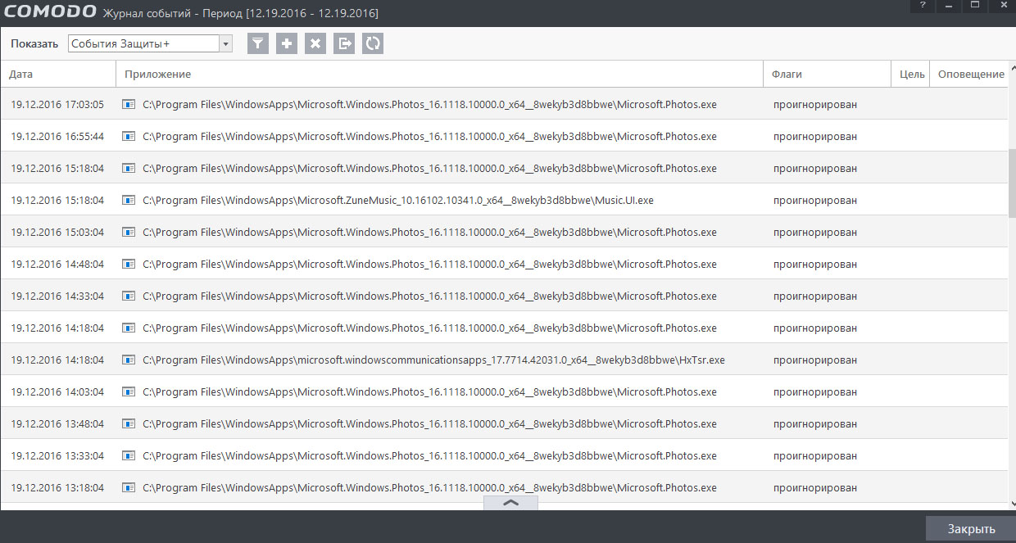
Task: Click the app icon in the 13:33:04 row
Action: tap(129, 455)
